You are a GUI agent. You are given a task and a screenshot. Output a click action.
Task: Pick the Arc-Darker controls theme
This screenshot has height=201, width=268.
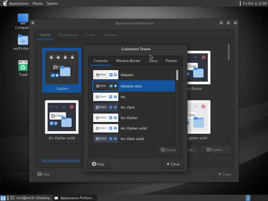[133, 118]
